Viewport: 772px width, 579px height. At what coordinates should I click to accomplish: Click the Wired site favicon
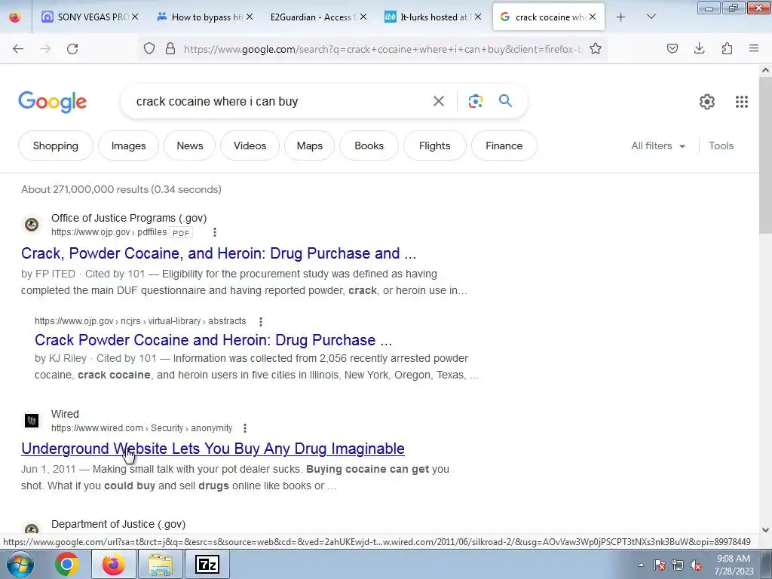coord(32,421)
